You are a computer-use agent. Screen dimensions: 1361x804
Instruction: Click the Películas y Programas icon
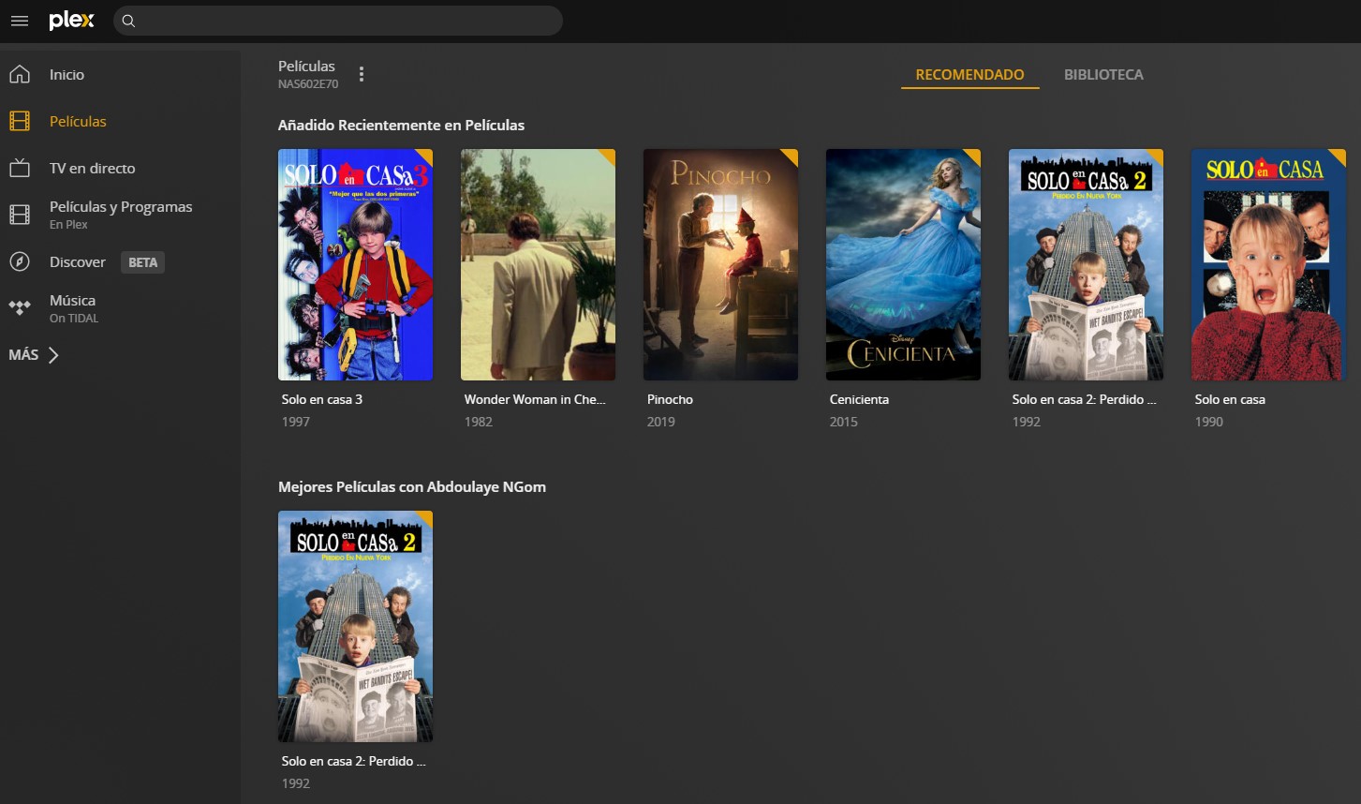coord(20,215)
